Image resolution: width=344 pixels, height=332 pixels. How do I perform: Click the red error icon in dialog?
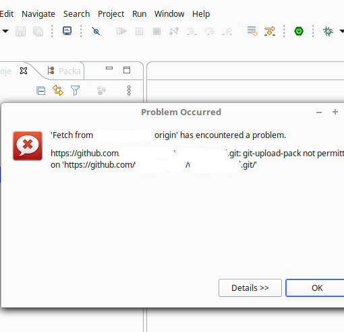coord(28,145)
